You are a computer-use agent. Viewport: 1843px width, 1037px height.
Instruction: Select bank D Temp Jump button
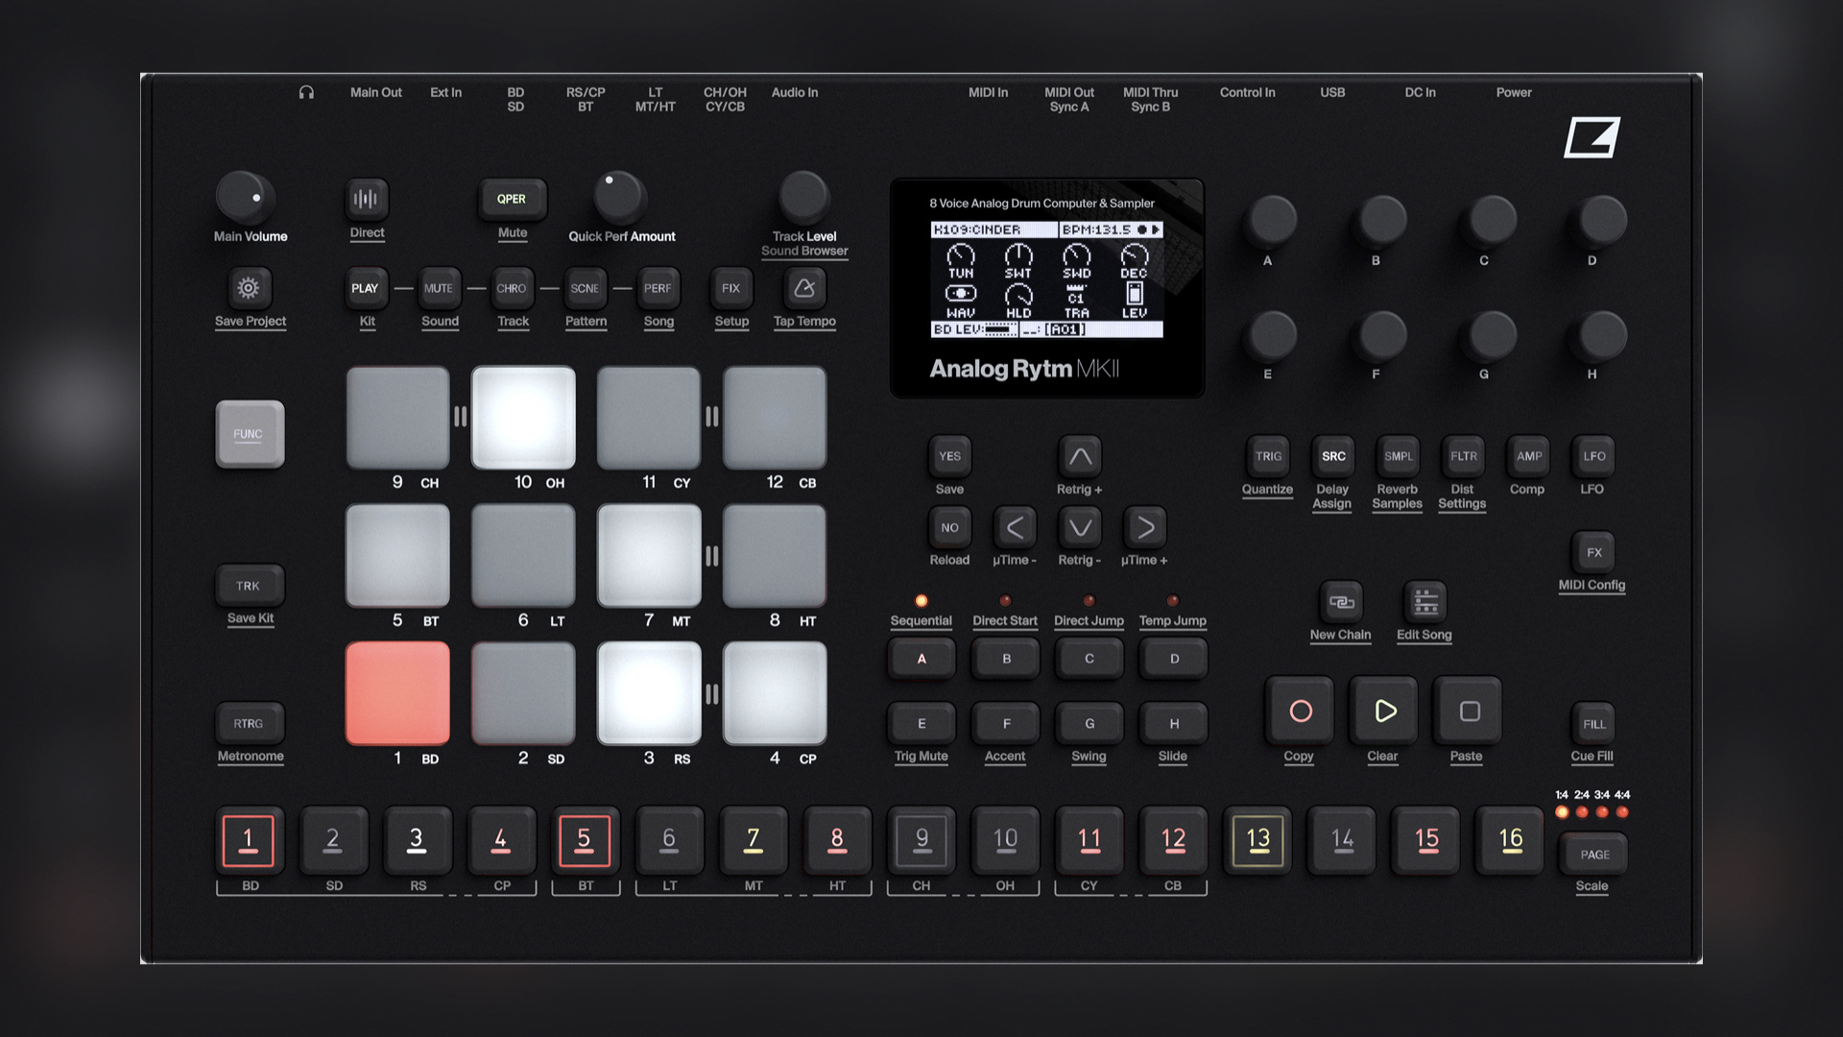tap(1174, 659)
